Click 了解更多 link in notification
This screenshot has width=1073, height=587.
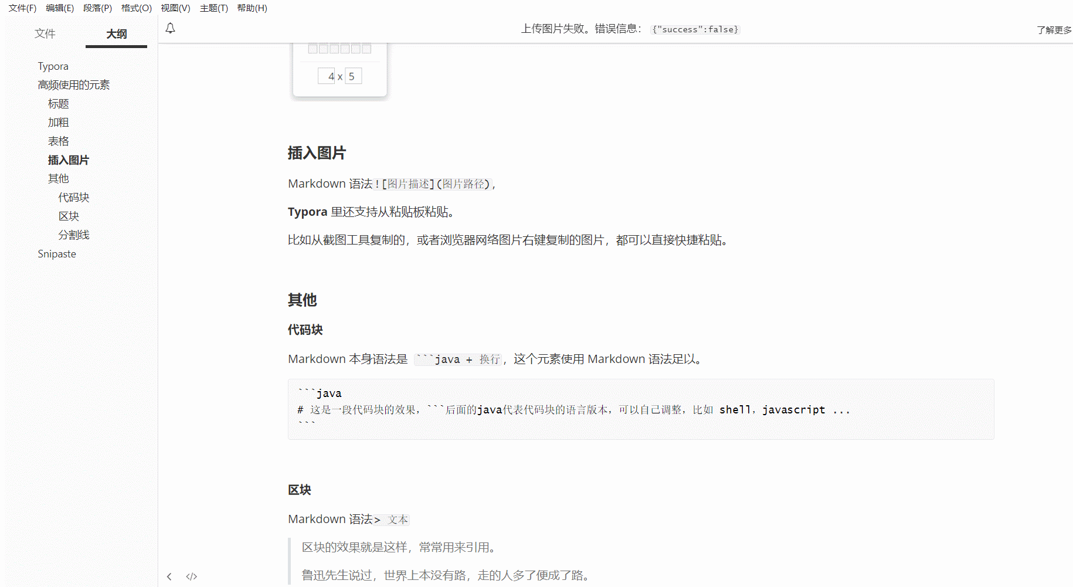click(x=1054, y=30)
